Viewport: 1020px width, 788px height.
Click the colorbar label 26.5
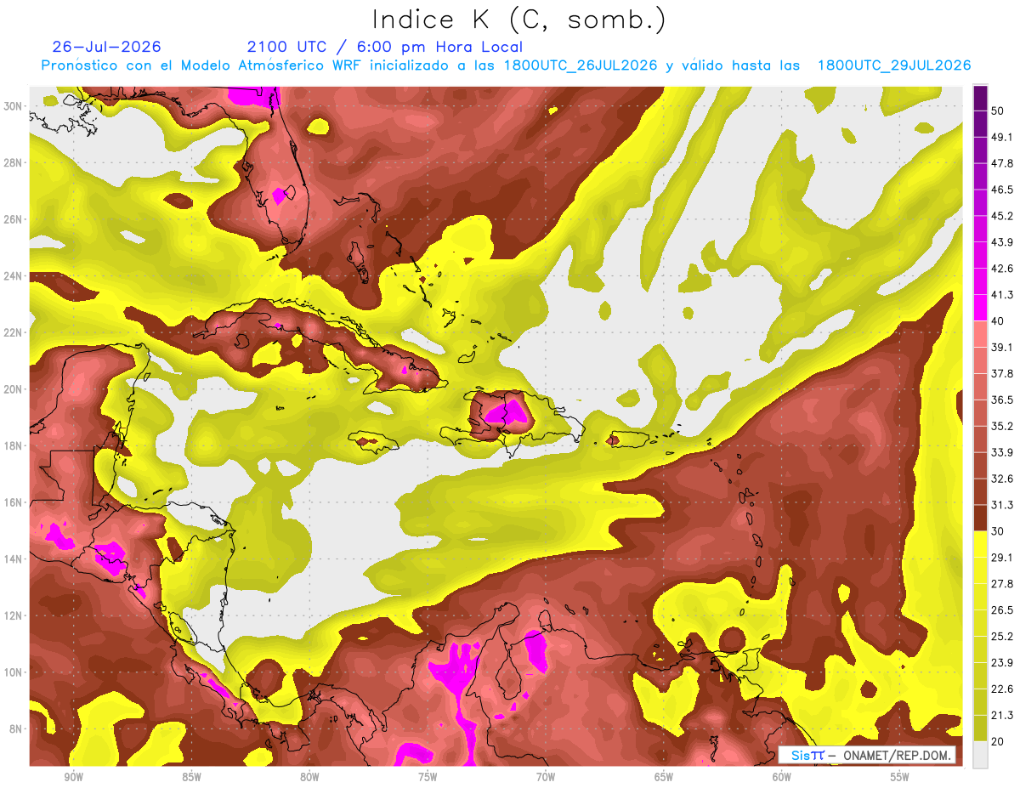pyautogui.click(x=1002, y=610)
